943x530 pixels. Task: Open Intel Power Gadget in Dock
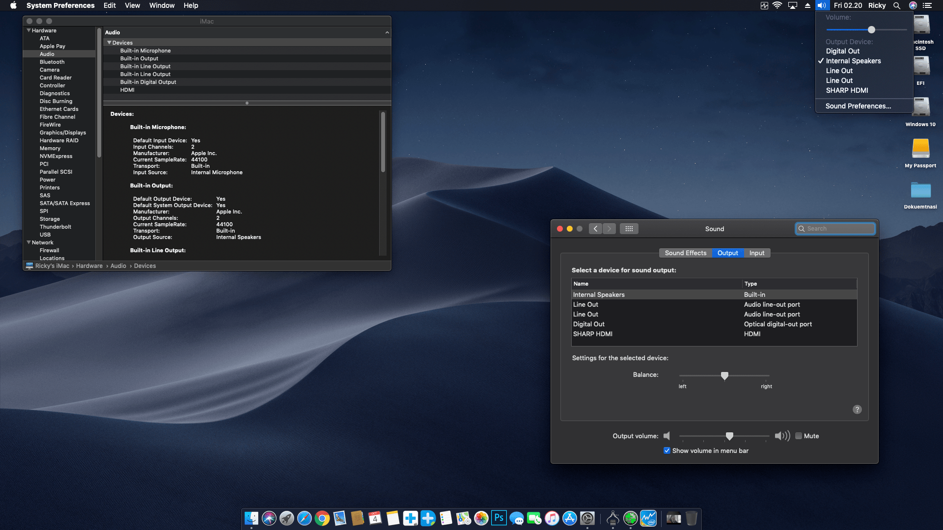pos(648,518)
